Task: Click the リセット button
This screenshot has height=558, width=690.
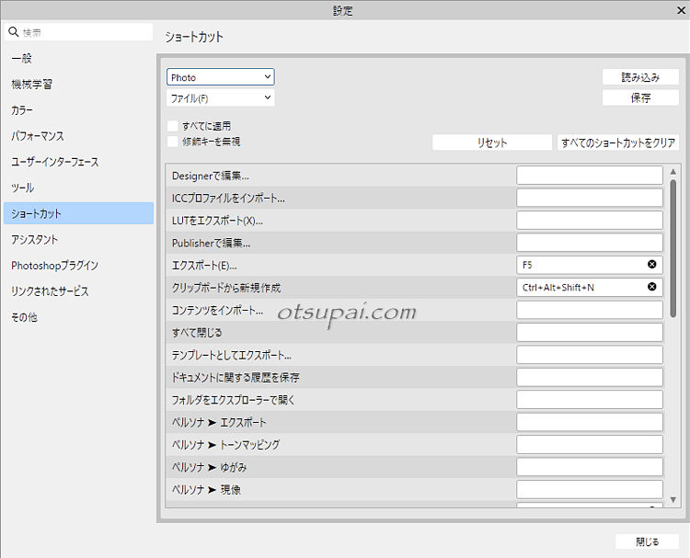Action: 491,142
